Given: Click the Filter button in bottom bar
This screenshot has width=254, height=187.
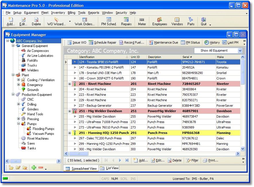Looking at the screenshot, I should coord(192,160).
